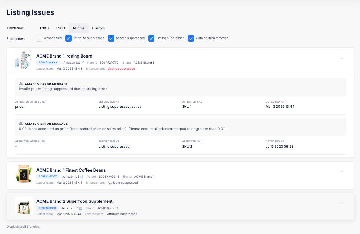Click the Finest Coffee Beans product image
360x234 pixels.
24,174
